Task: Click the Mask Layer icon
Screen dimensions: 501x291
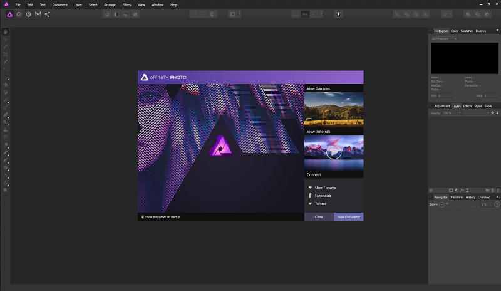Action: pyautogui.click(x=451, y=190)
